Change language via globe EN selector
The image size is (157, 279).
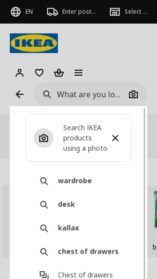click(x=22, y=12)
